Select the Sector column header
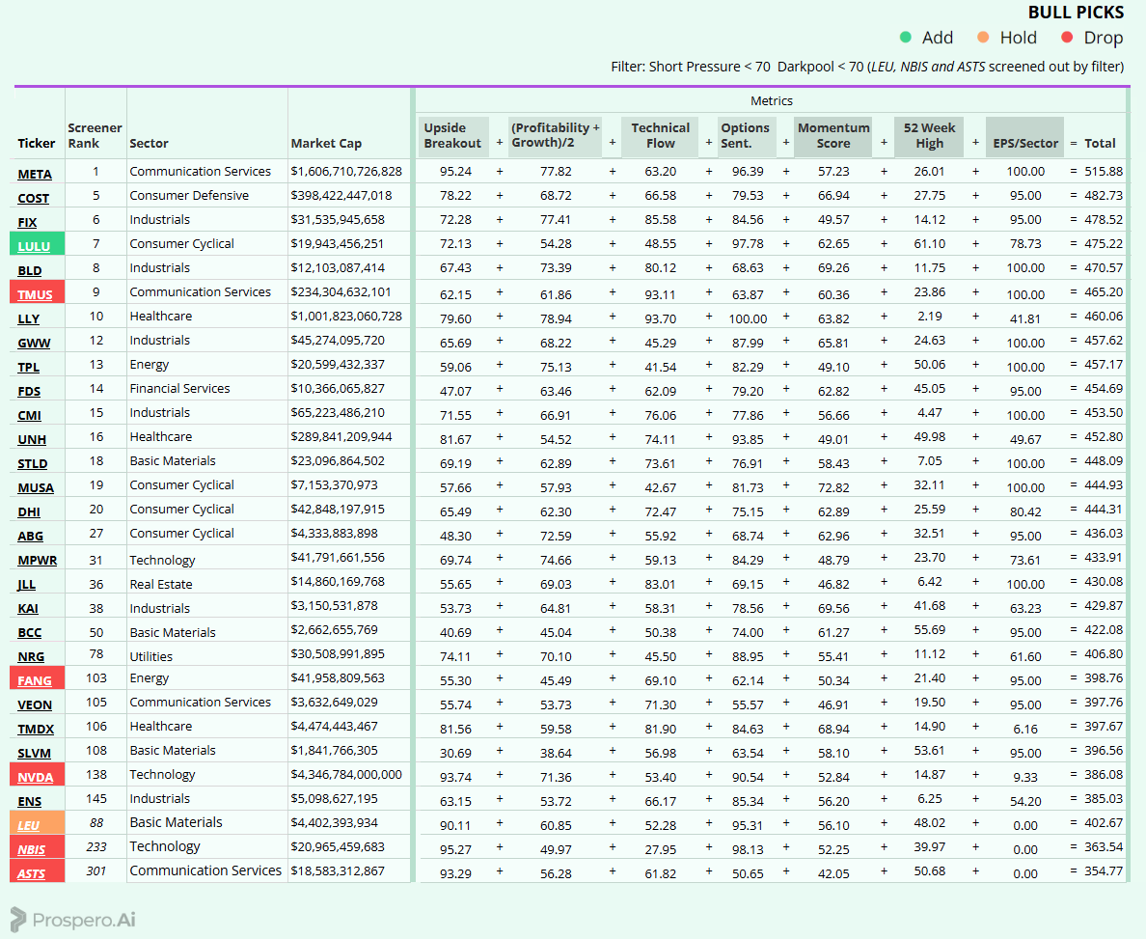 point(150,144)
